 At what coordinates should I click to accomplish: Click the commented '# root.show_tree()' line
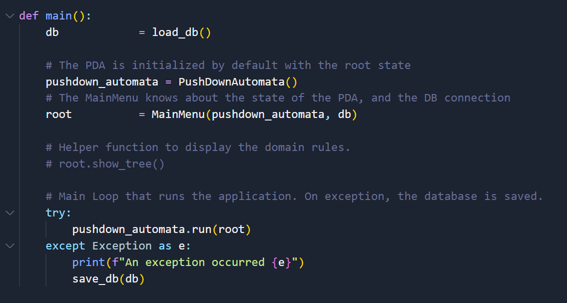click(105, 163)
